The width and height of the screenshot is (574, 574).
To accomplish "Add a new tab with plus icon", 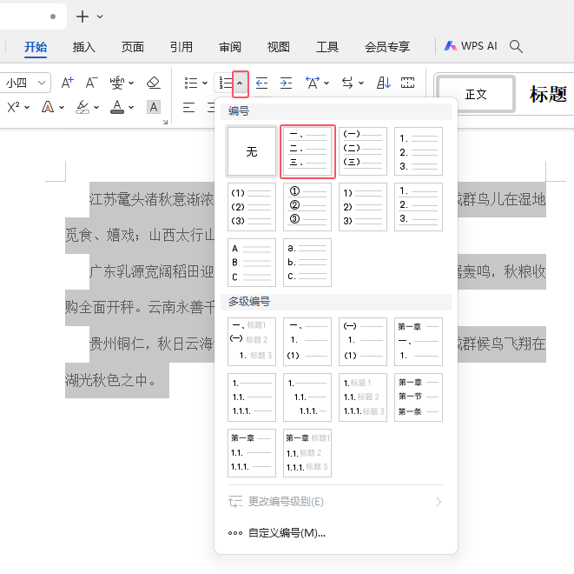I will (x=82, y=17).
